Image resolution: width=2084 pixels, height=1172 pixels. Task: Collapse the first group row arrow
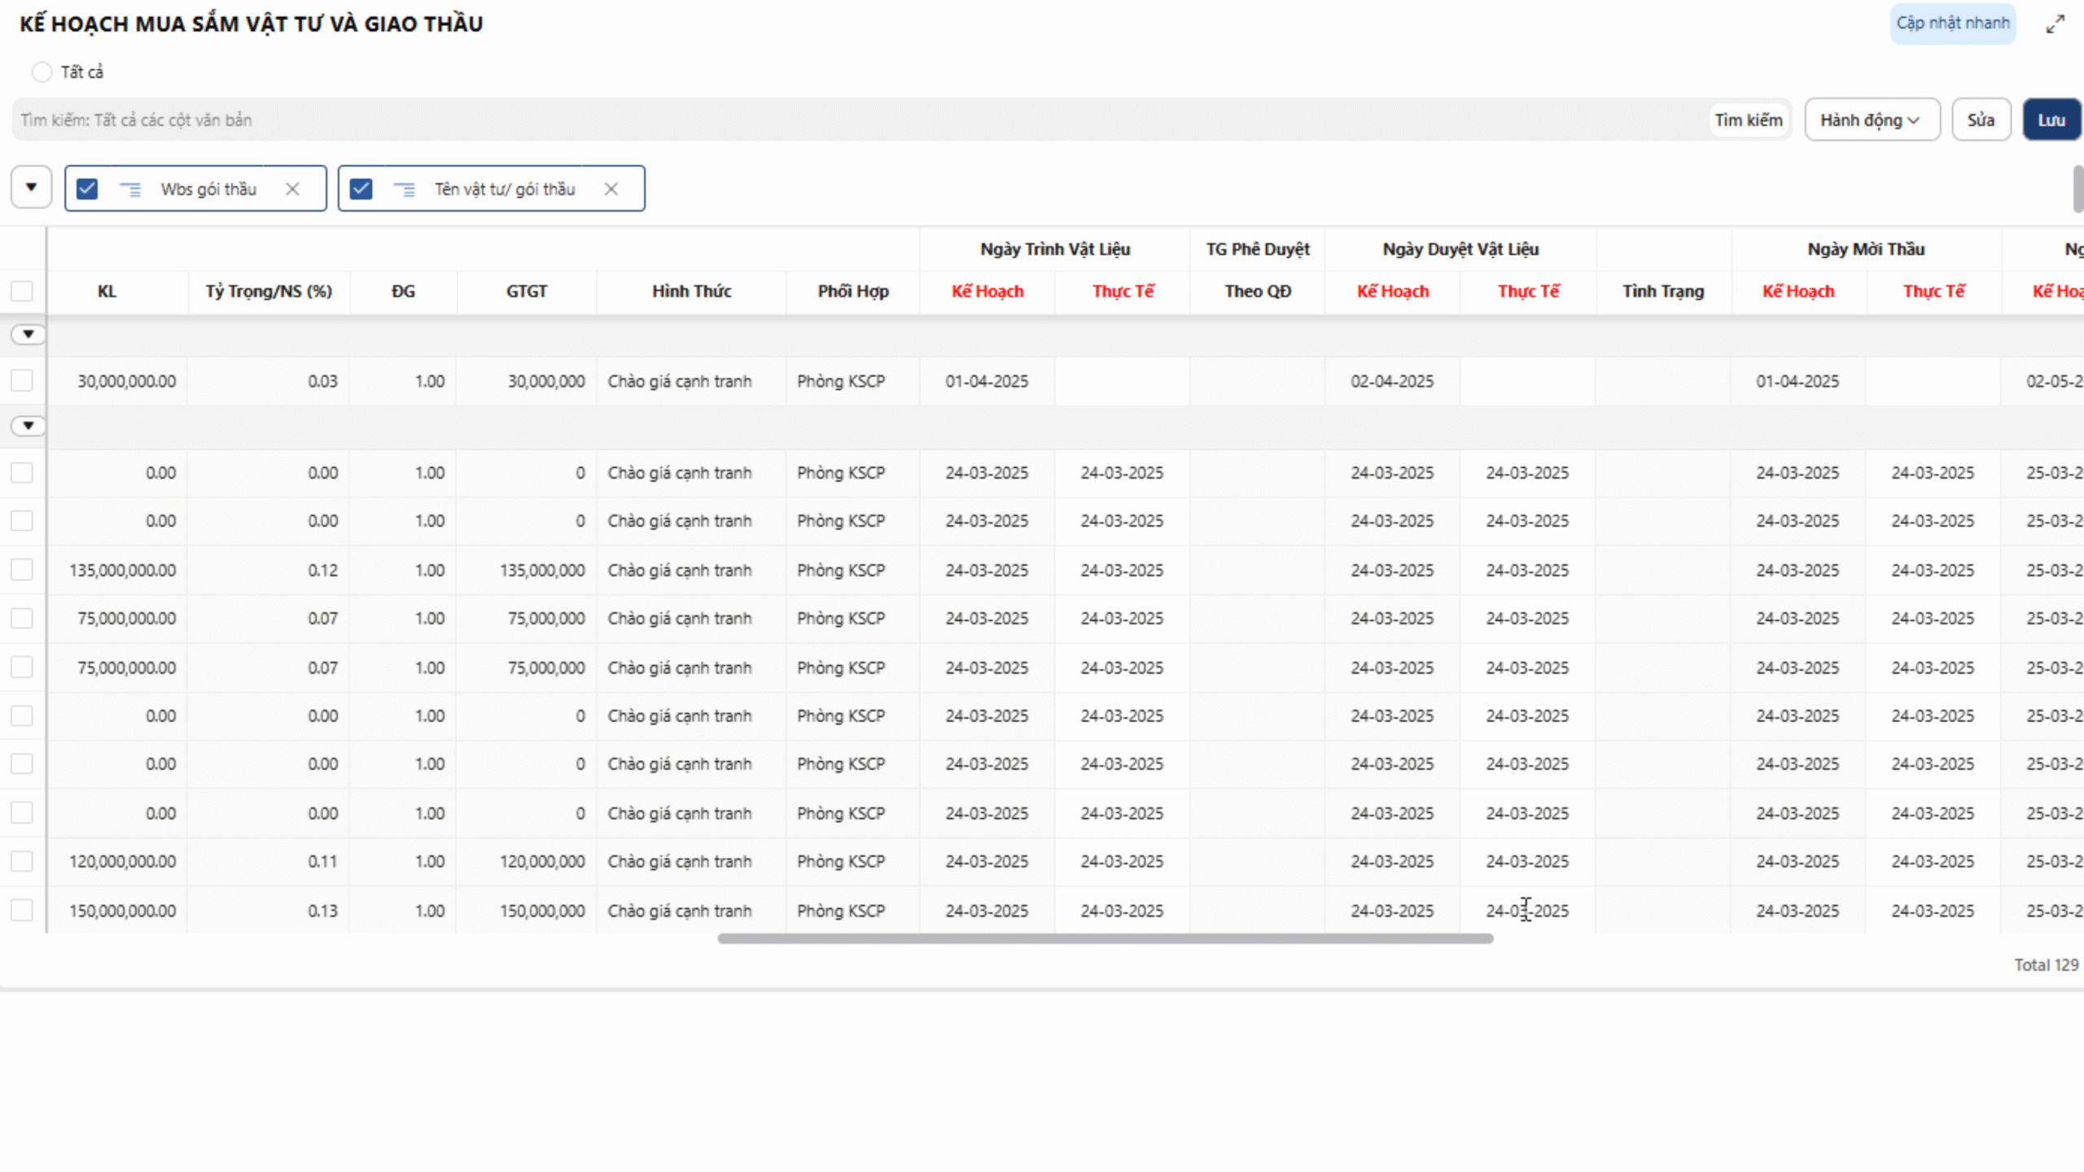(28, 335)
